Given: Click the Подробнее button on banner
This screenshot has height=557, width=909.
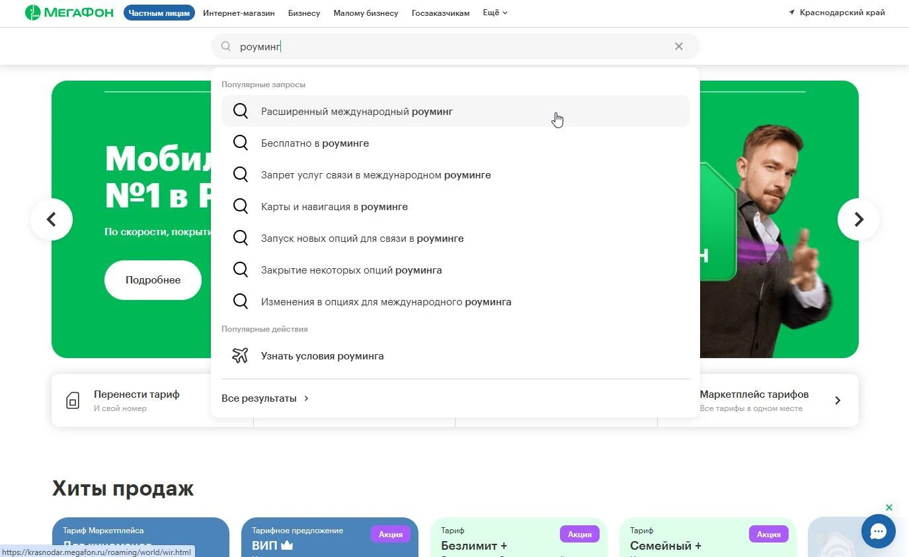Looking at the screenshot, I should coord(153,280).
